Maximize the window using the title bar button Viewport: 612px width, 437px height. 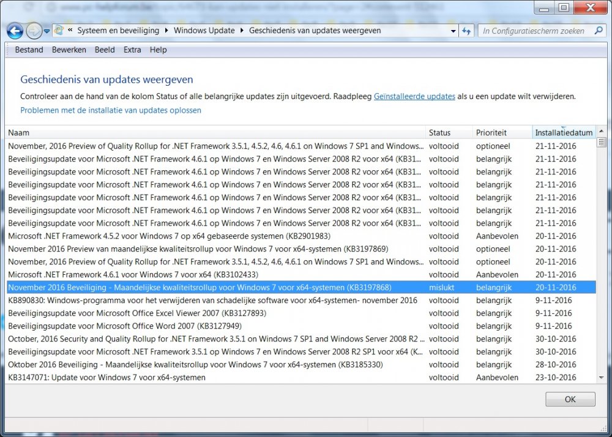tap(564, 8)
